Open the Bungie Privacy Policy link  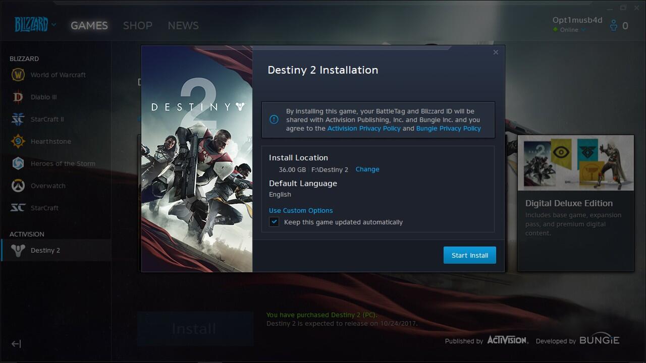coord(449,129)
